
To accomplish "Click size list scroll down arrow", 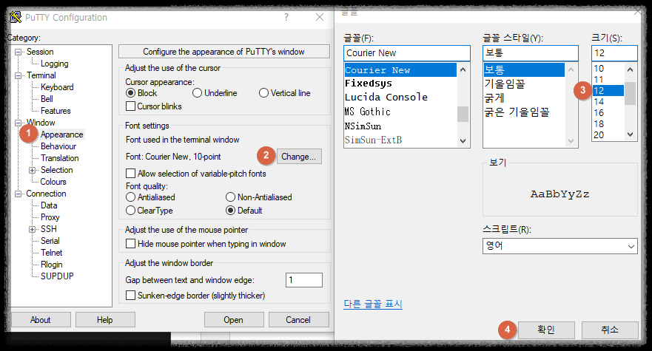I will 630,134.
